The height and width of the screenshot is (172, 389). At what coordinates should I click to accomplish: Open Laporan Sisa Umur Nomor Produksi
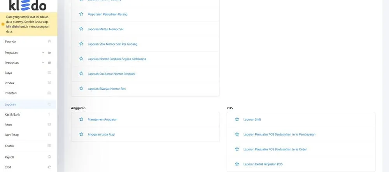pyautogui.click(x=111, y=74)
